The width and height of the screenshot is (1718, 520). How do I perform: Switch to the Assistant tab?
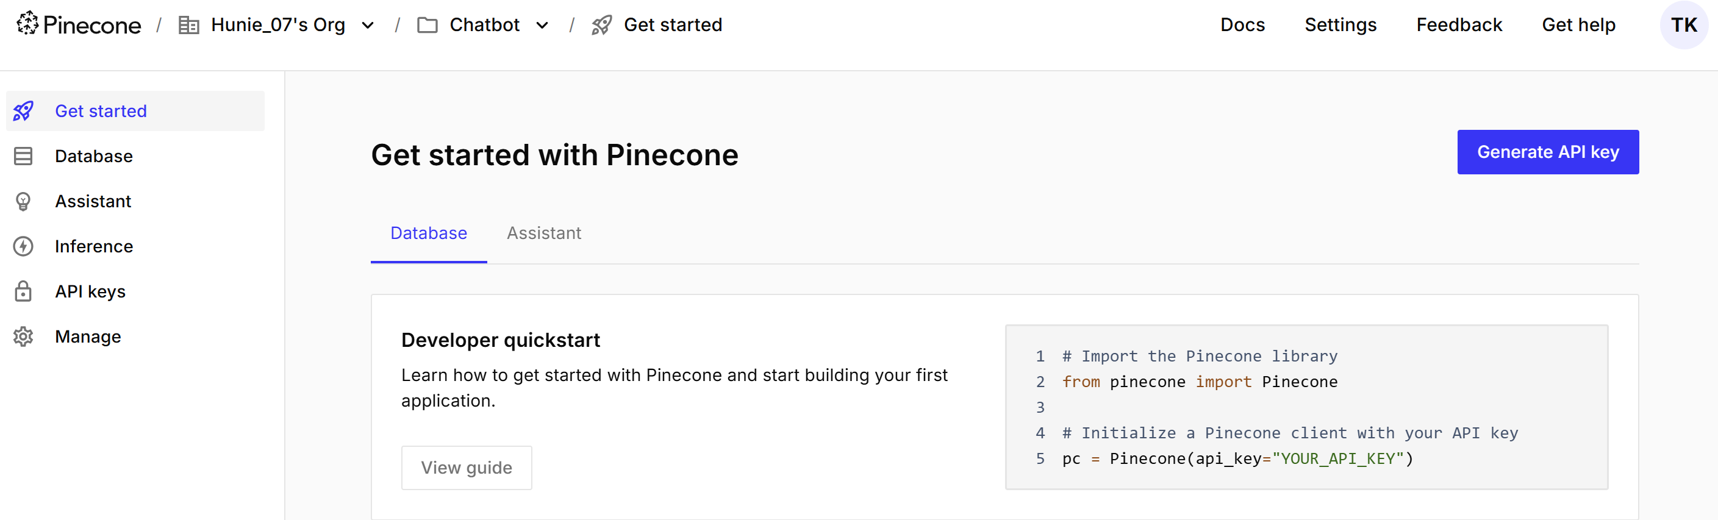coord(543,233)
